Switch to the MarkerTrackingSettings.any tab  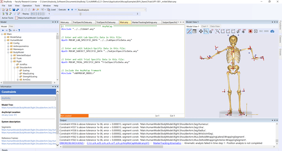pos(145,23)
